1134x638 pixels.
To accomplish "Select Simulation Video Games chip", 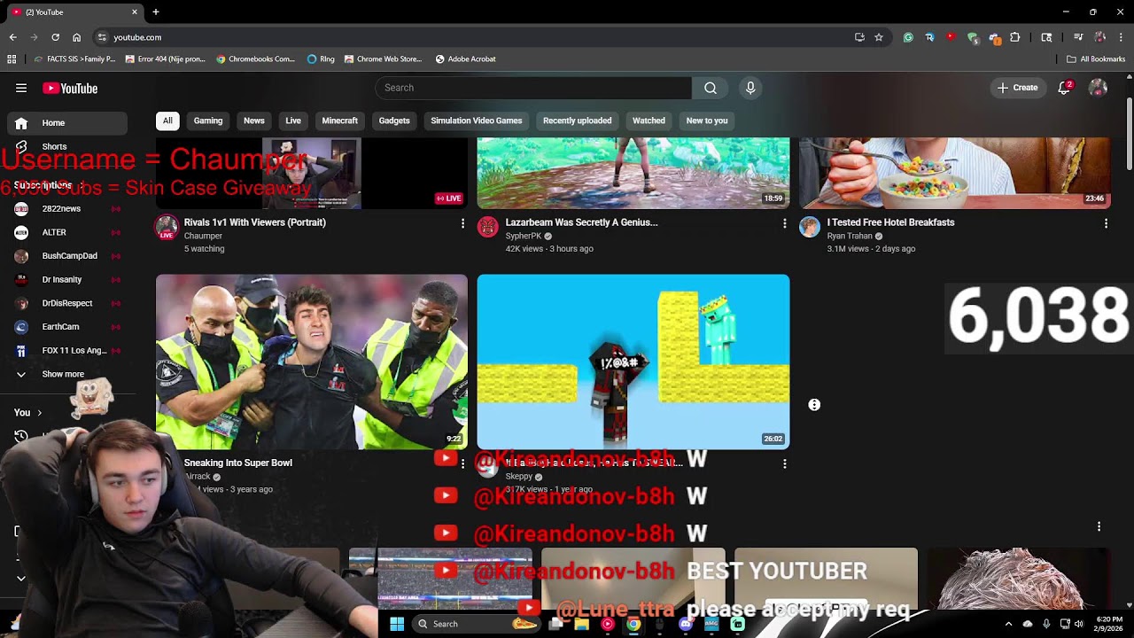I will (477, 121).
